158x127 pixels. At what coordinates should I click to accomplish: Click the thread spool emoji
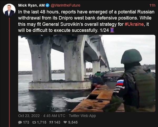pyautogui.click(x=112, y=30)
